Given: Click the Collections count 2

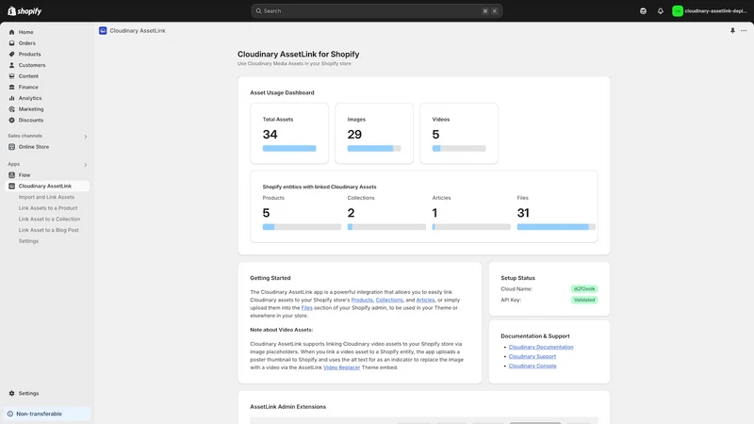Looking at the screenshot, I should coord(351,213).
